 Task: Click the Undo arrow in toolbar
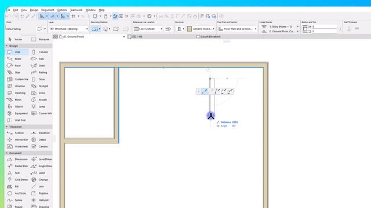tap(9, 16)
